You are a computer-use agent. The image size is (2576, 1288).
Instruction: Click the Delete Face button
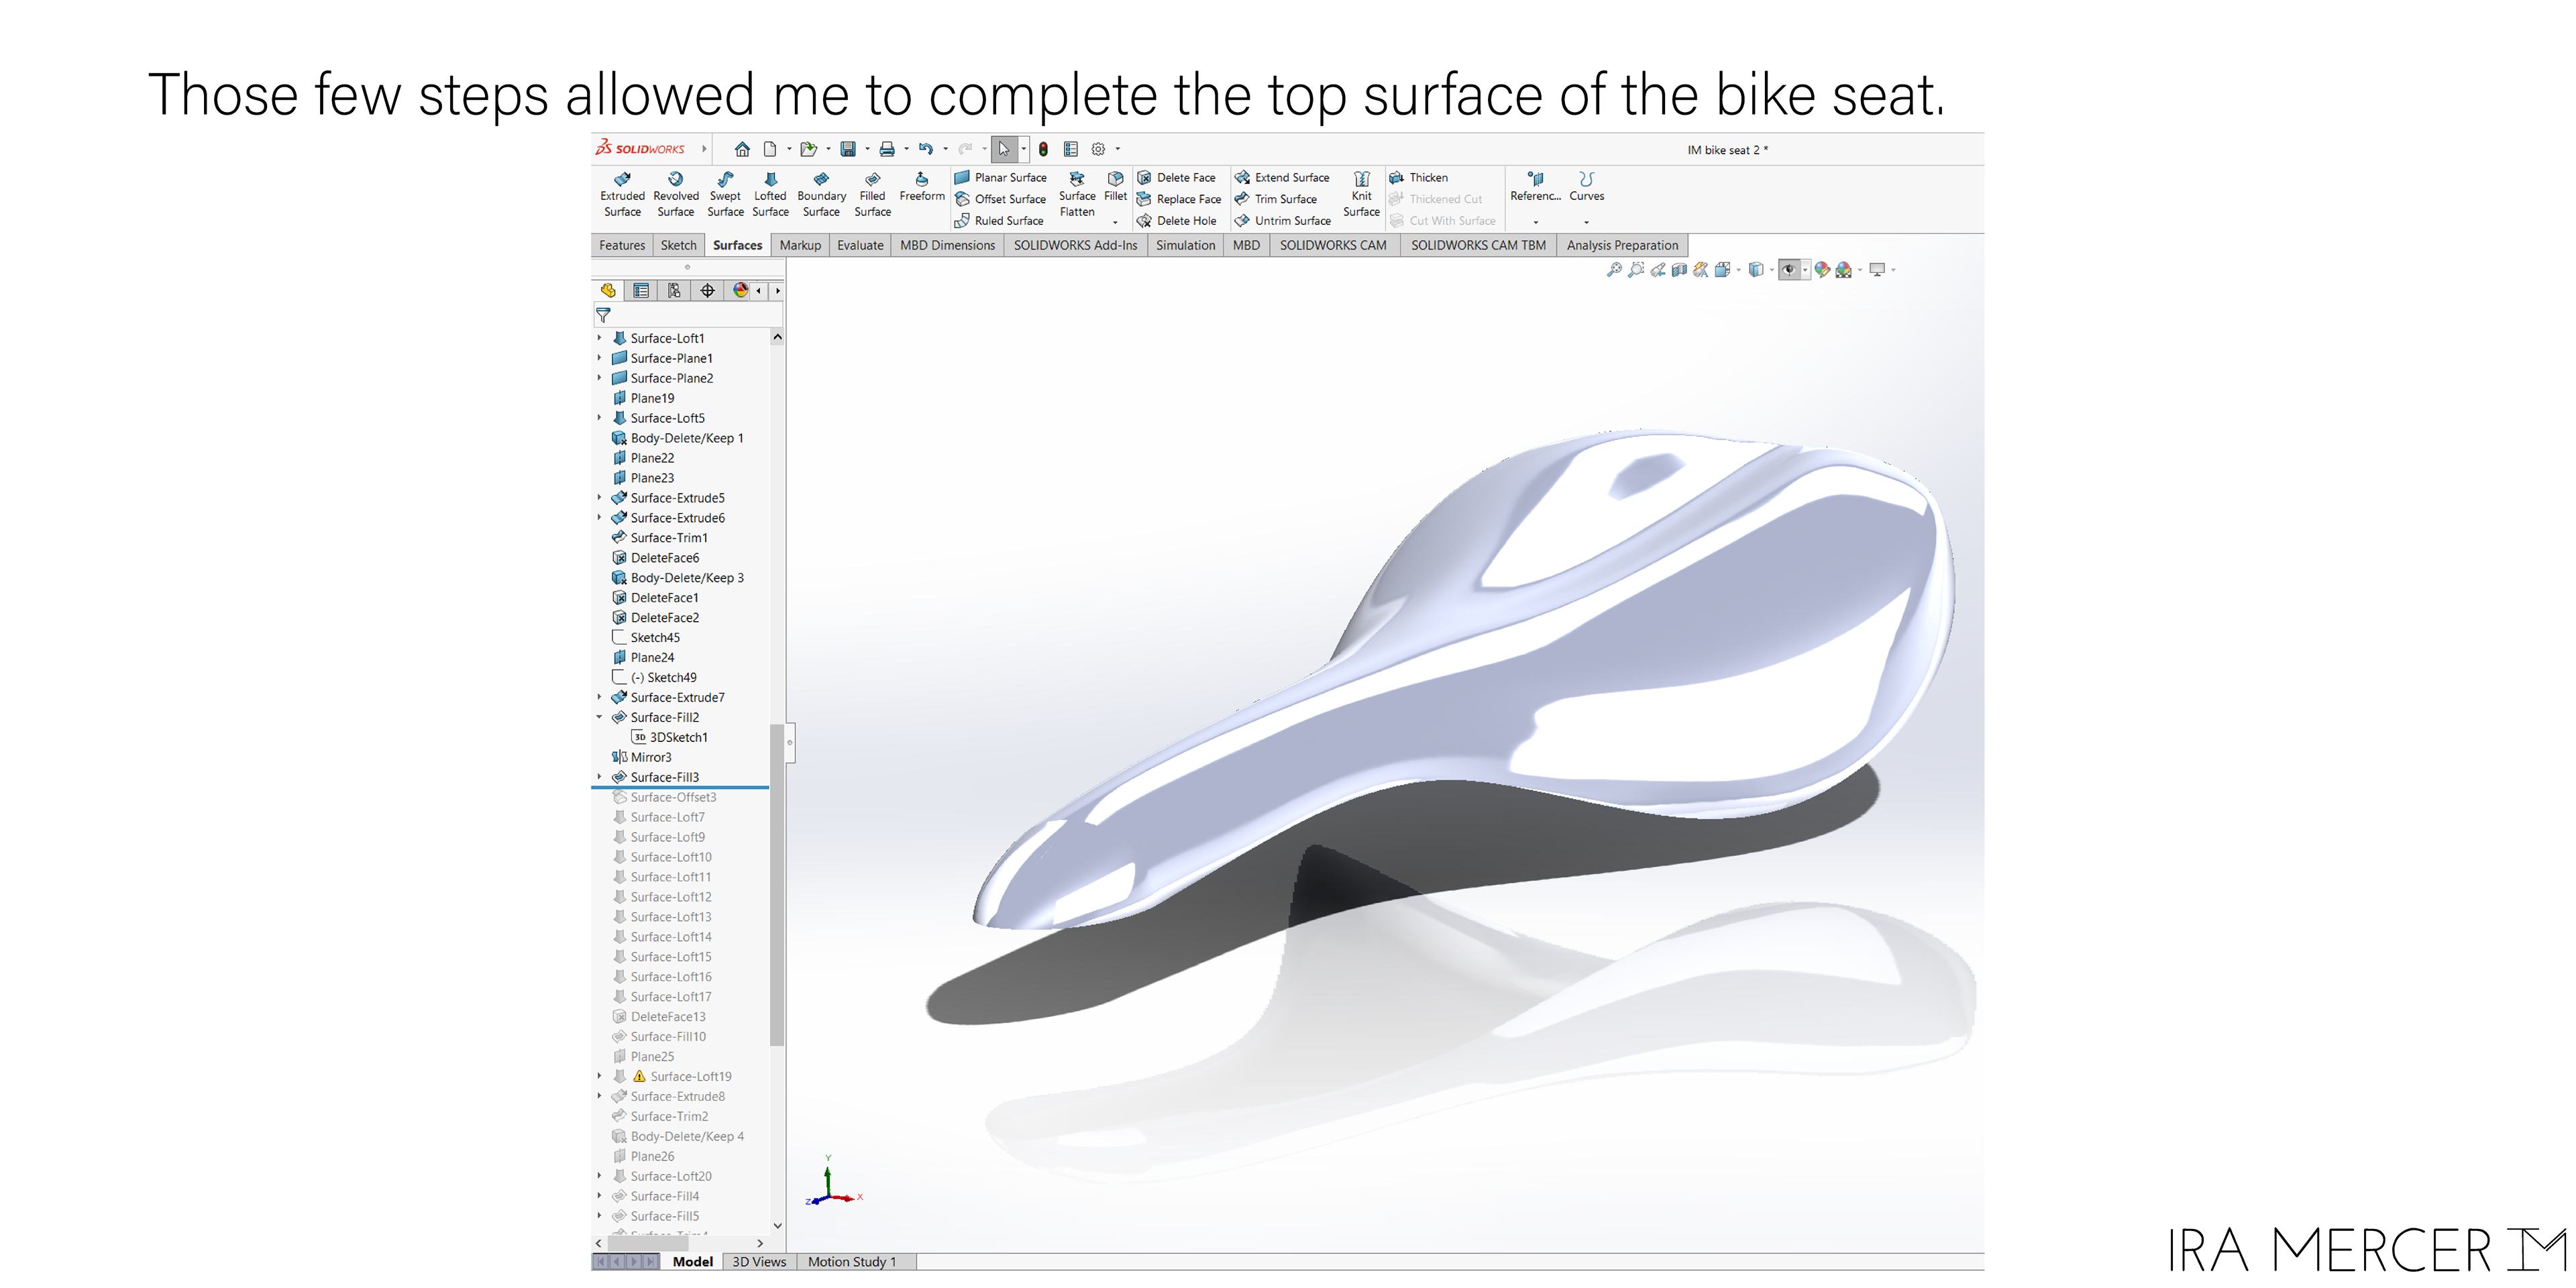[x=1177, y=178]
